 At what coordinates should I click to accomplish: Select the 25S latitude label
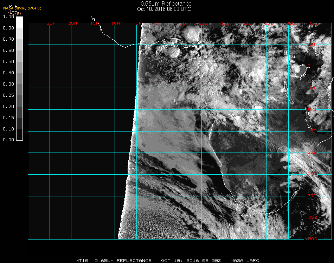pyautogui.click(x=313, y=174)
